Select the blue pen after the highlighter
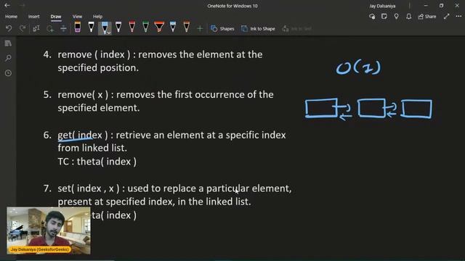Image resolution: width=465 pixels, height=261 pixels. tap(173, 27)
